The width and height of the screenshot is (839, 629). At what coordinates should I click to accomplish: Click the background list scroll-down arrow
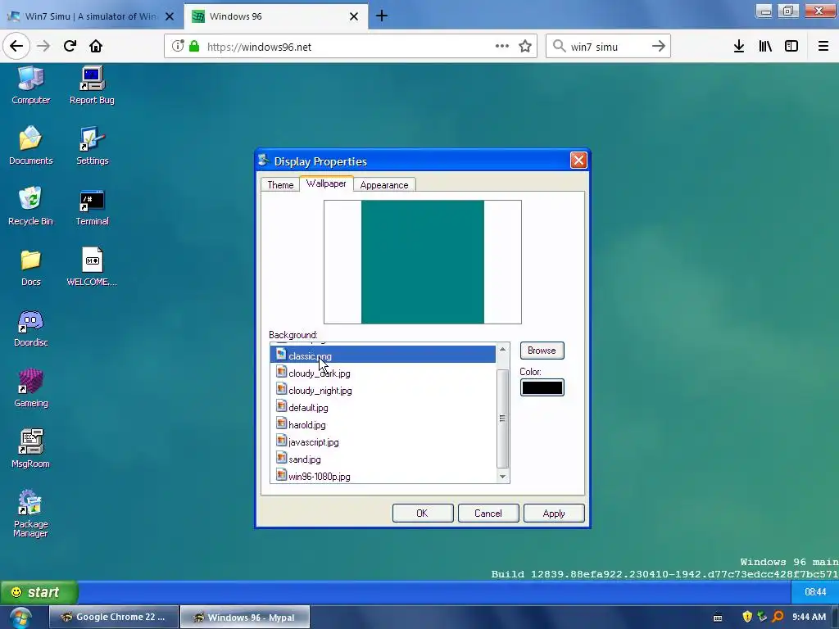click(x=502, y=477)
